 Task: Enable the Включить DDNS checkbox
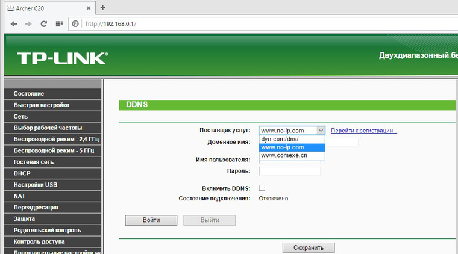click(262, 188)
